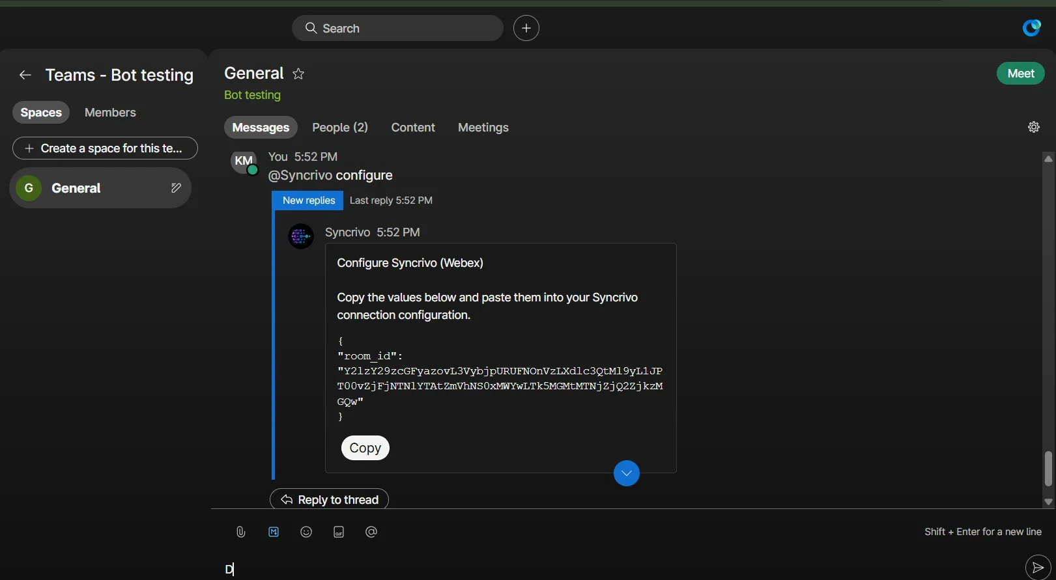Send the message with the send arrow
The width and height of the screenshot is (1056, 580).
(x=1038, y=568)
